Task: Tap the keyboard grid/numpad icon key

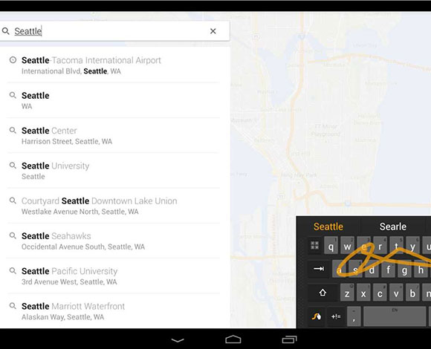Action: coord(314,246)
